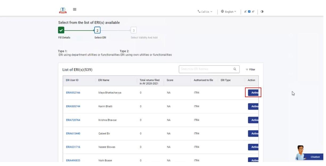The width and height of the screenshot is (326, 166).
Task: Open ERI User ID ERIA505744 link
Action: click(x=73, y=106)
